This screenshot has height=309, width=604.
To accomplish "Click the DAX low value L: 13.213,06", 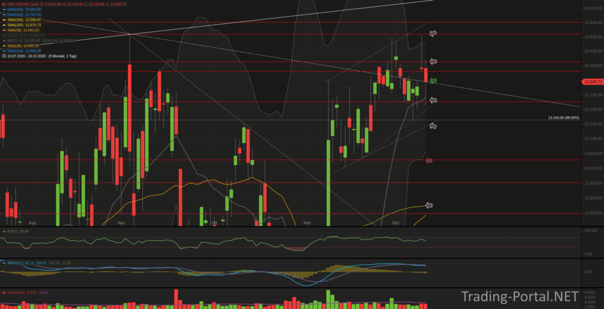I will coord(95,4).
